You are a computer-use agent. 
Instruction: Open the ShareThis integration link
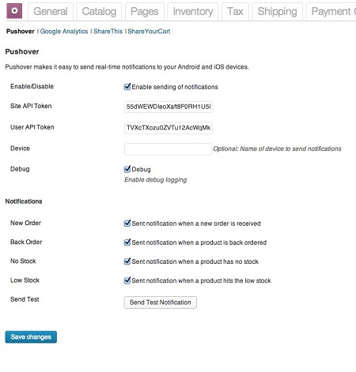(x=108, y=32)
